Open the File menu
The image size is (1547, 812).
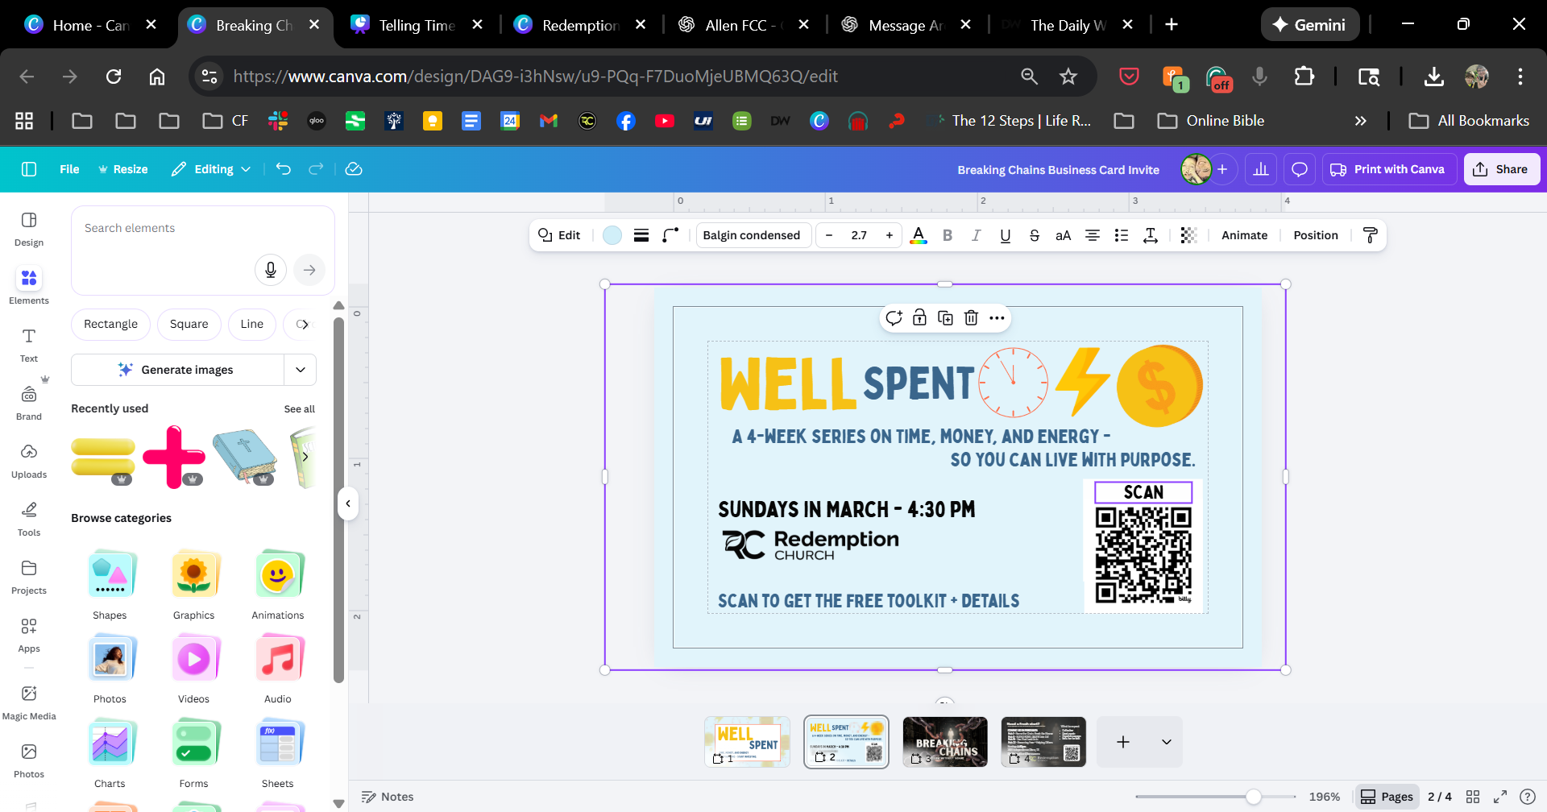69,169
